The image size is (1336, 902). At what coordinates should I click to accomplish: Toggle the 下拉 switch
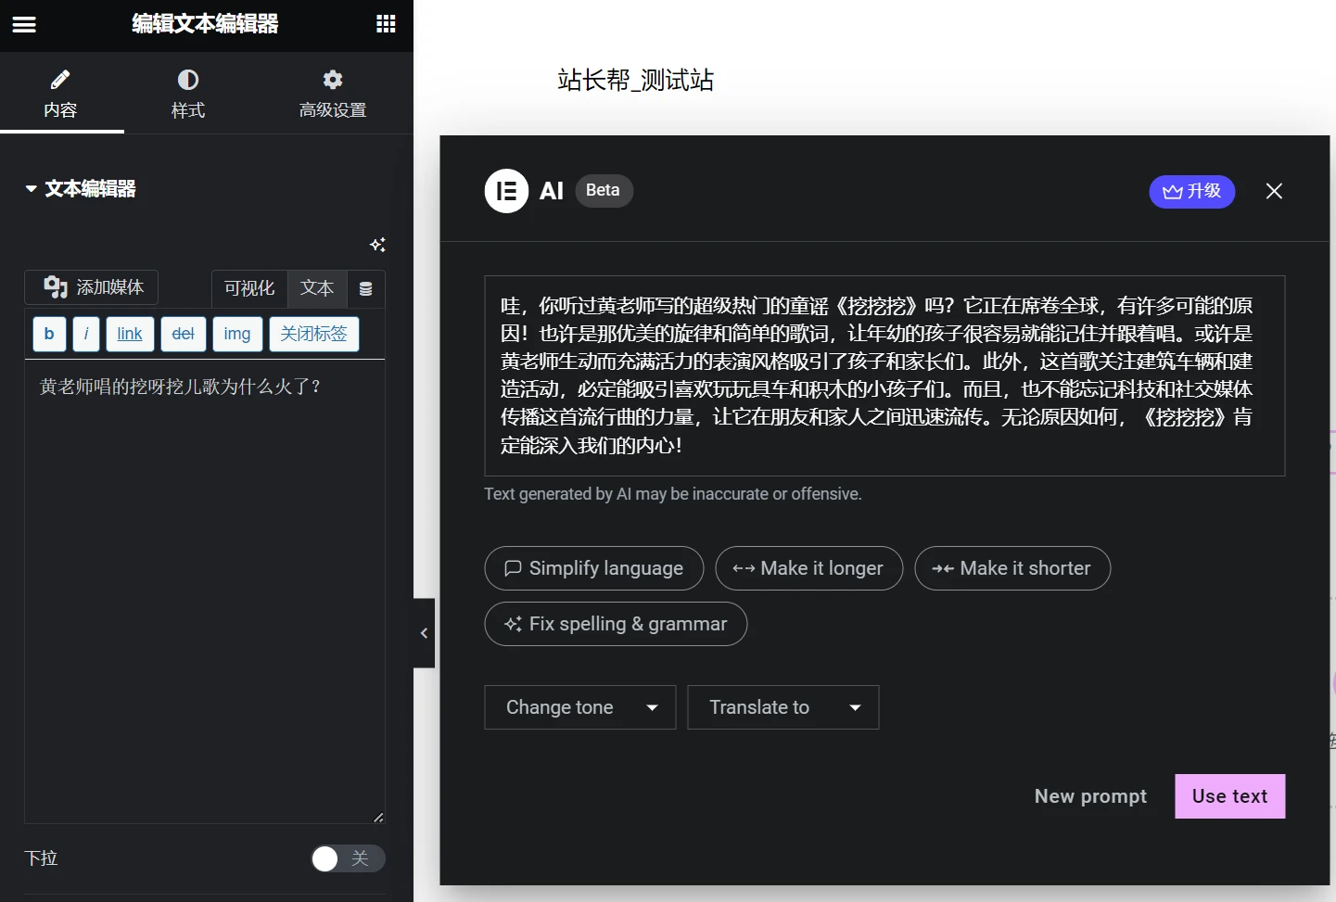point(347,858)
